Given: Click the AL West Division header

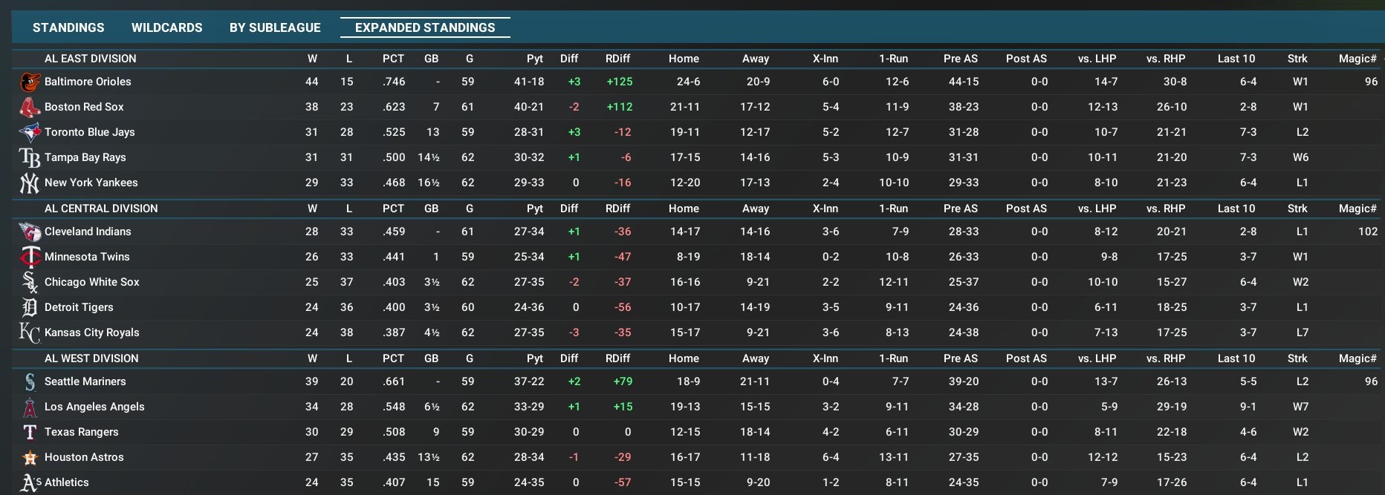Looking at the screenshot, I should point(91,358).
